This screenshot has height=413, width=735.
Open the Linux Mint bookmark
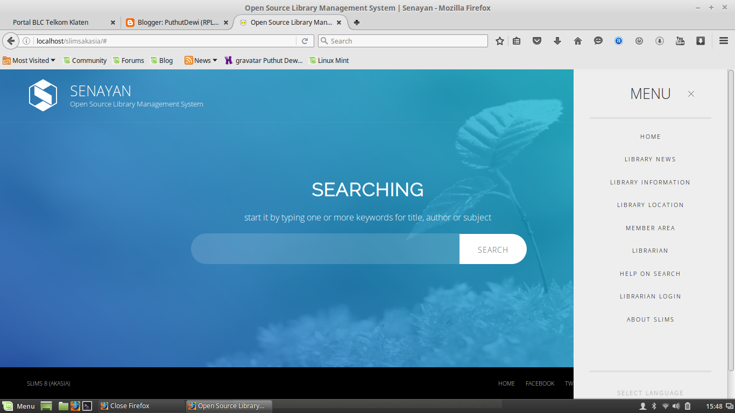point(329,60)
